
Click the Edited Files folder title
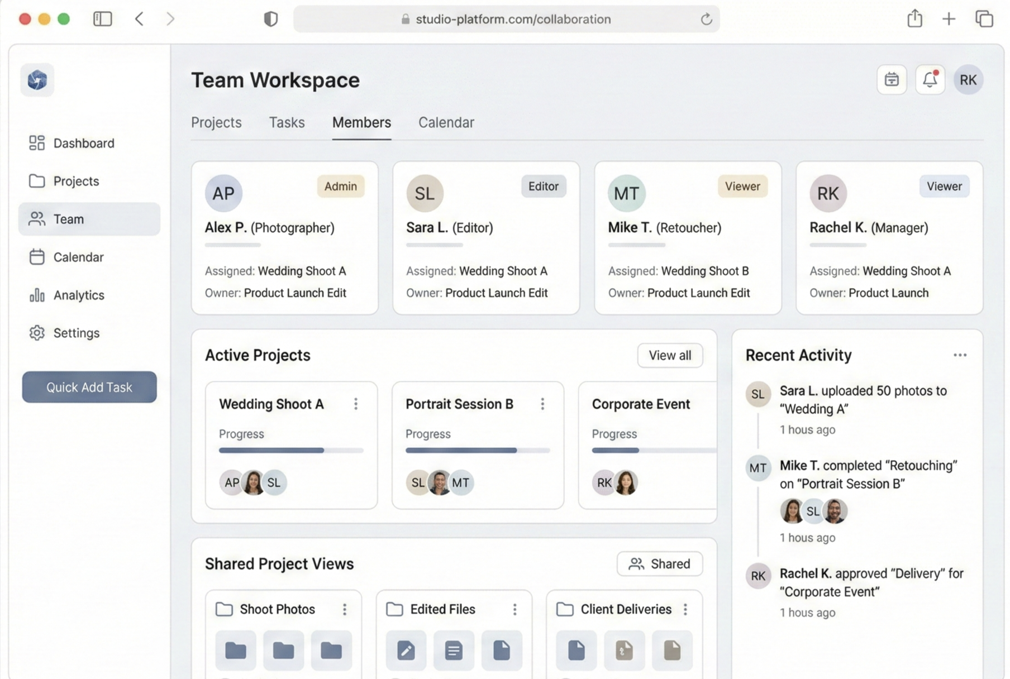[442, 609]
